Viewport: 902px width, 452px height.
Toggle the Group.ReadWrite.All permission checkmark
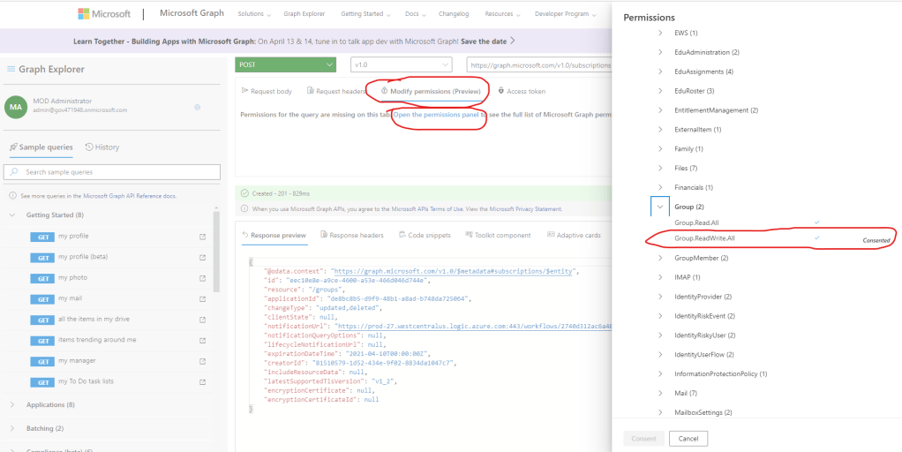tap(816, 238)
